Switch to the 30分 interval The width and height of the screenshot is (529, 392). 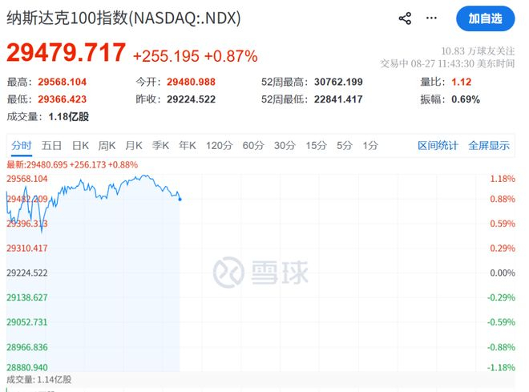point(285,145)
